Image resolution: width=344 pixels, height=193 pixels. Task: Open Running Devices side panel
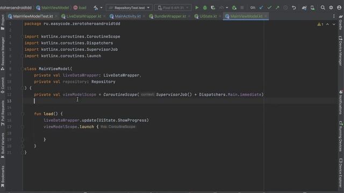[340, 136]
